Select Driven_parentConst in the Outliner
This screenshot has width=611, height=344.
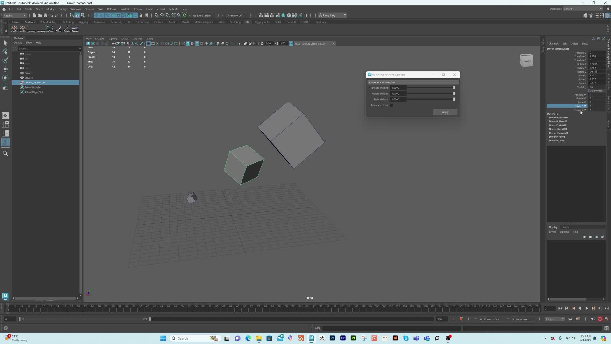[35, 82]
